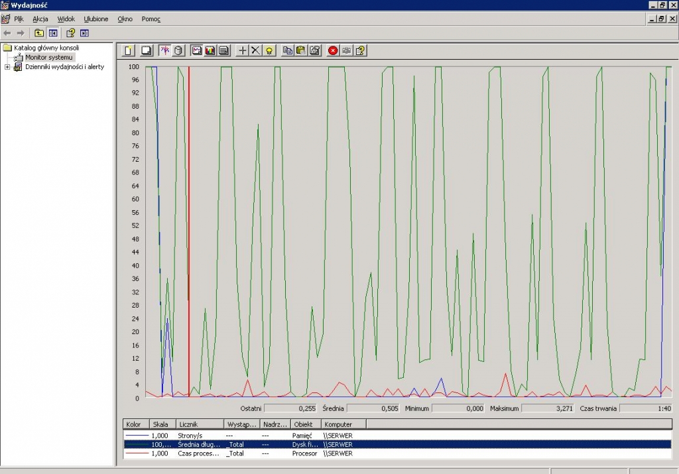Viewport: 679px width, 474px height.
Task: Open the Widok menu
Action: click(66, 19)
